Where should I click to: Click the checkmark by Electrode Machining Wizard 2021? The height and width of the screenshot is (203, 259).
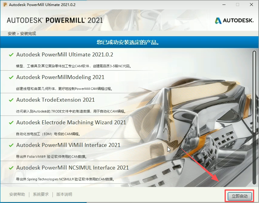pos(11,123)
